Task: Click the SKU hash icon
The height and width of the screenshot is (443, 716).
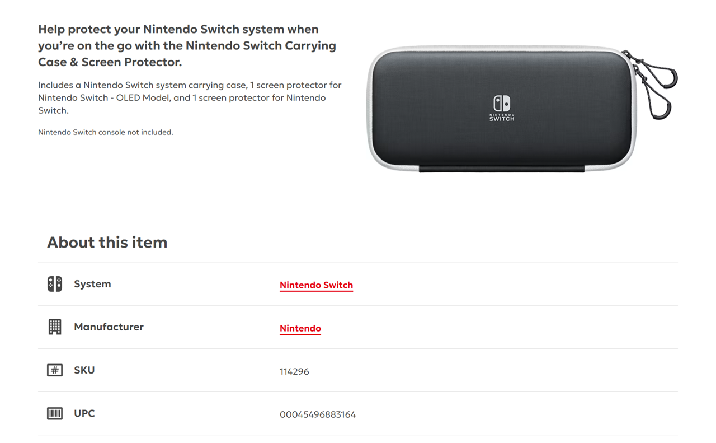Action: (55, 370)
